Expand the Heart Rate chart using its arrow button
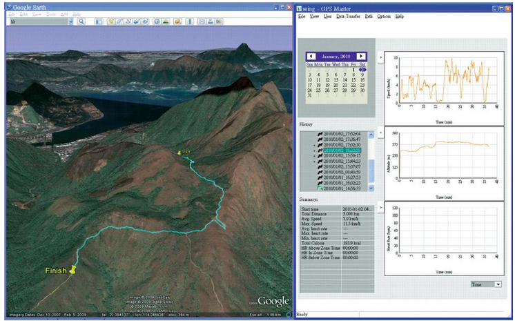 380,207
